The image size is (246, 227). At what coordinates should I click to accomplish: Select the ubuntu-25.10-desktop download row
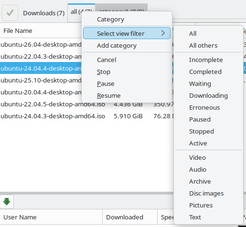tap(41, 81)
